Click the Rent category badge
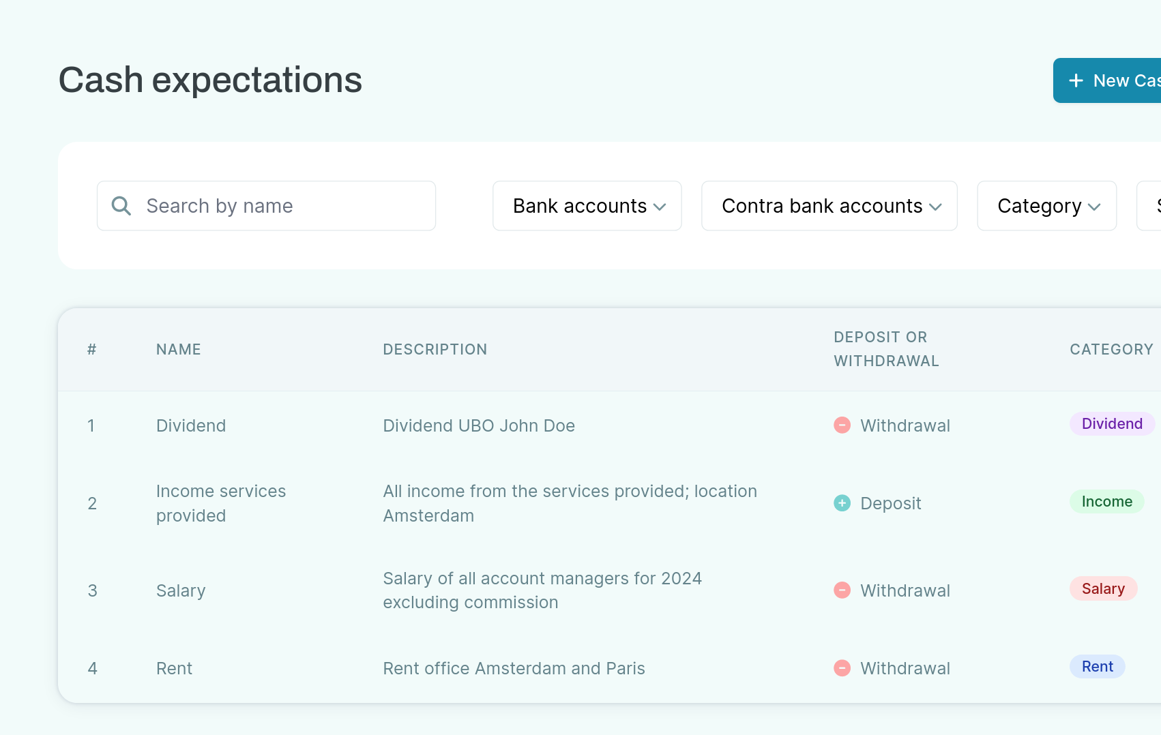The image size is (1161, 735). 1097,666
